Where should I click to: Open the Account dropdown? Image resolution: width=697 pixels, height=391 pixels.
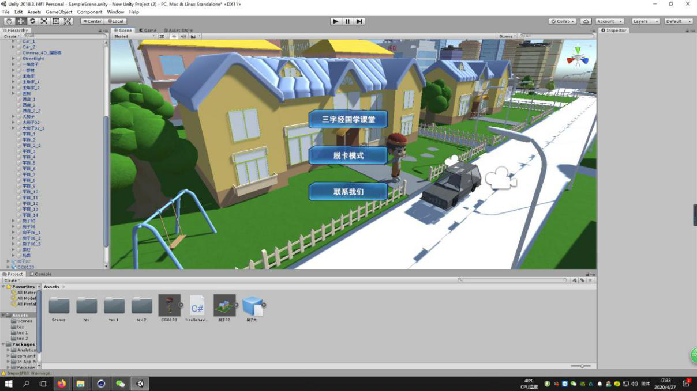click(609, 21)
